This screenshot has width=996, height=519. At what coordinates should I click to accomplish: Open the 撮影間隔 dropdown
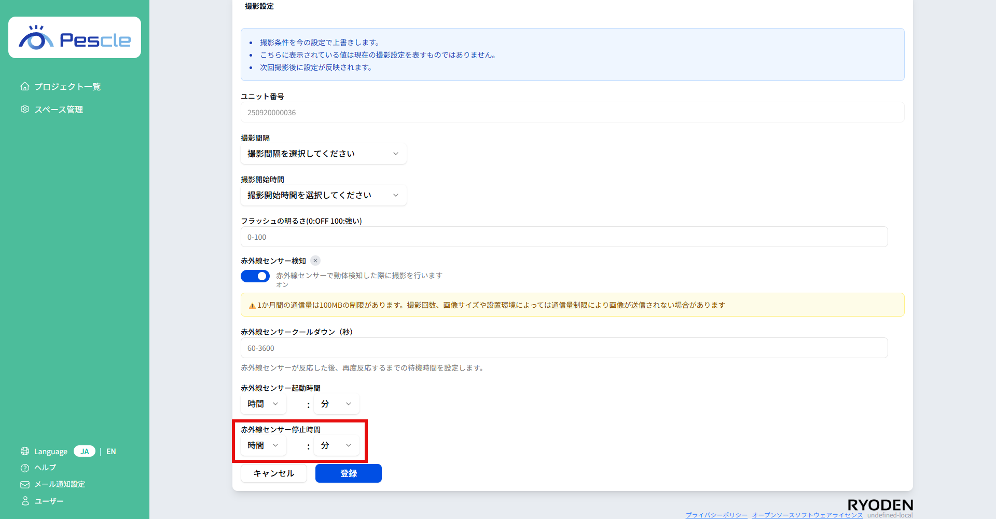(324, 154)
